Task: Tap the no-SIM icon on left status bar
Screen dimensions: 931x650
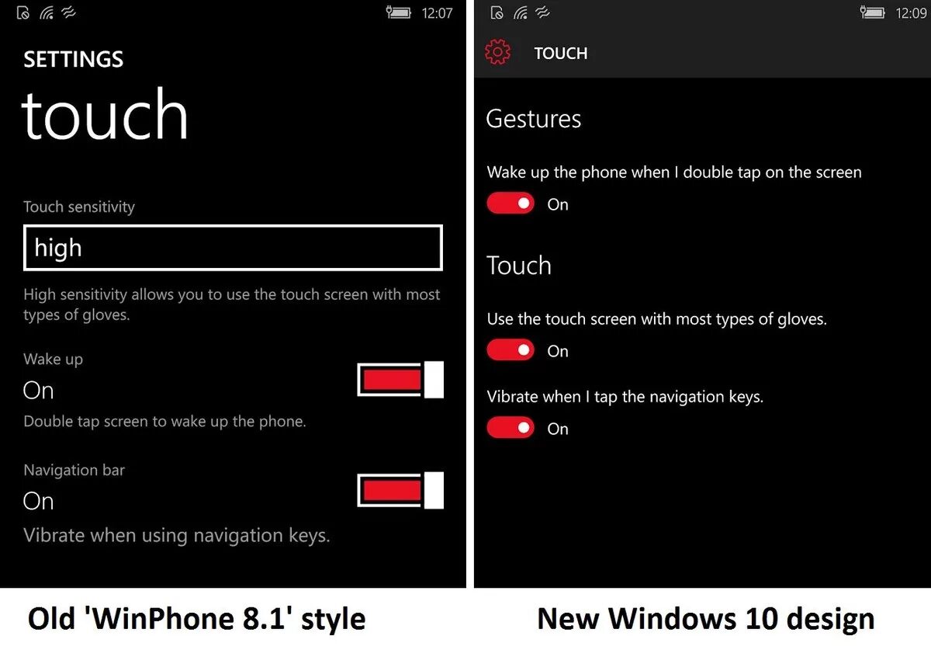Action: pos(23,12)
